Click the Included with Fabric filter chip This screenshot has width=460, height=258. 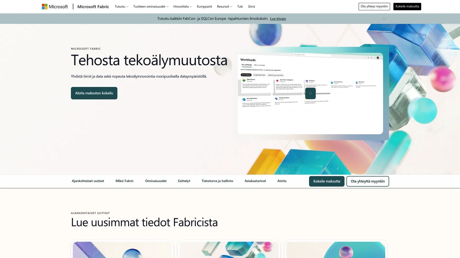pos(259,75)
